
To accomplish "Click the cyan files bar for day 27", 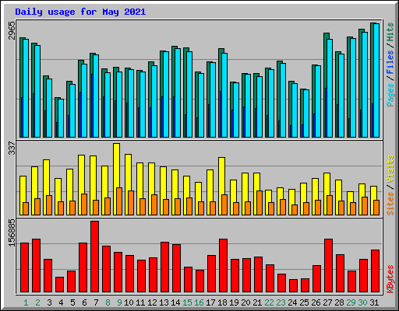I will tap(330, 88).
